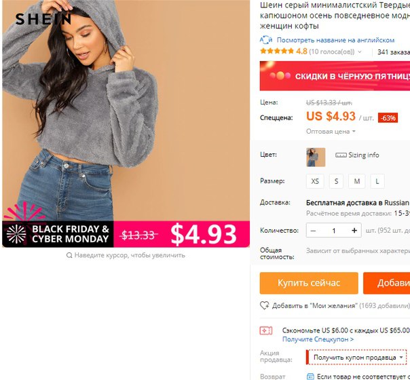Select the gray hoodie color swatch
This screenshot has width=410, height=380.
(x=316, y=157)
